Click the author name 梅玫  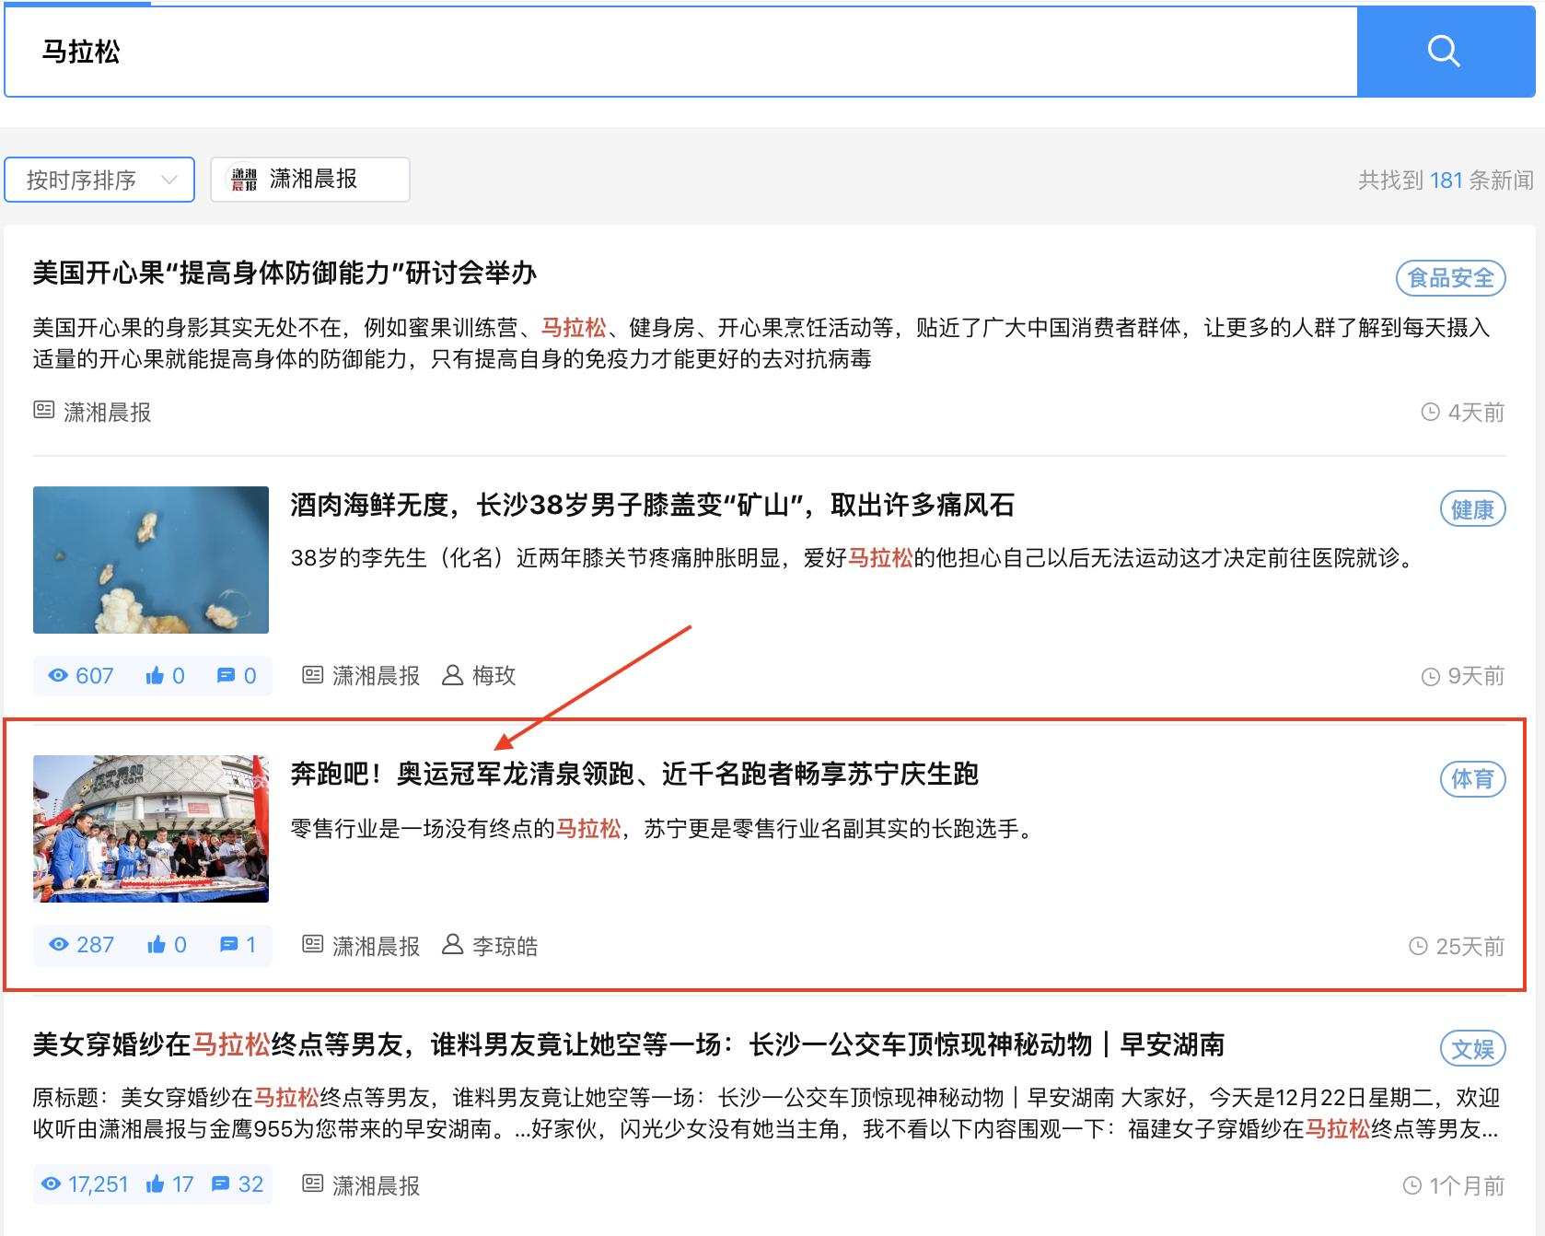(494, 676)
